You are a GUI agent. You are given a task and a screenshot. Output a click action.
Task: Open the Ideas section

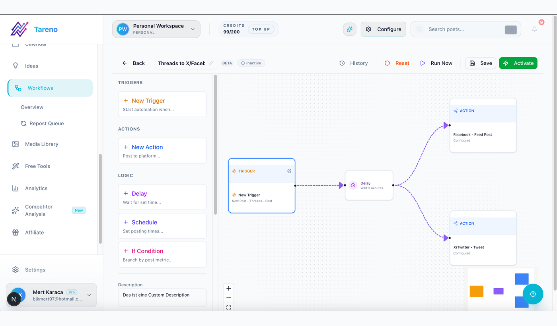31,66
